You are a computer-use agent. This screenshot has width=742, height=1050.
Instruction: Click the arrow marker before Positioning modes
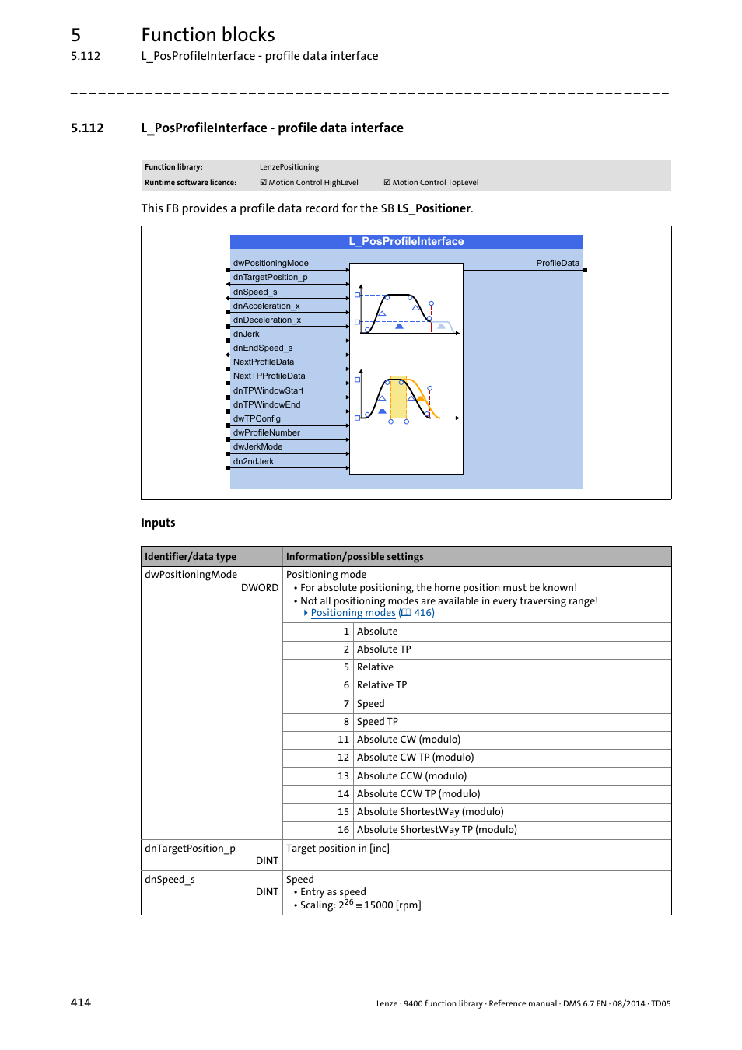click(x=306, y=613)
